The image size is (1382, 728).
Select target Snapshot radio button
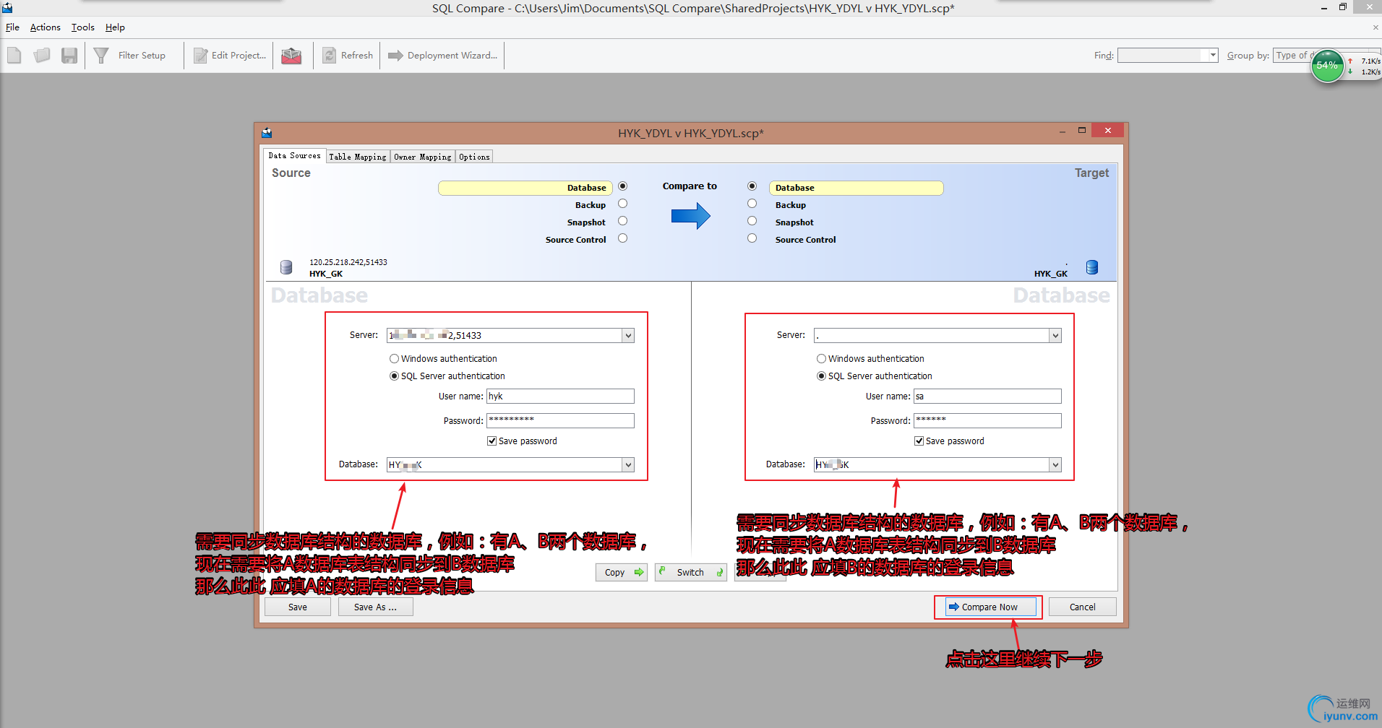(x=752, y=221)
